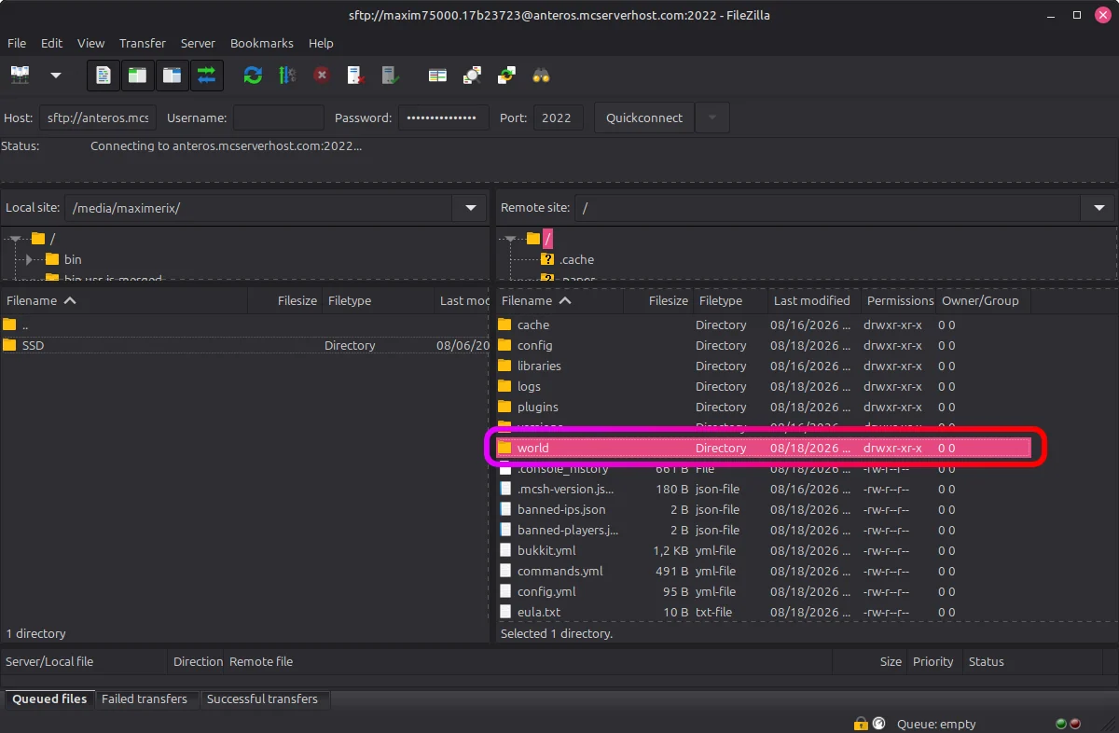Select the plugins folder icon
Screen dimensions: 1119x733
point(505,407)
